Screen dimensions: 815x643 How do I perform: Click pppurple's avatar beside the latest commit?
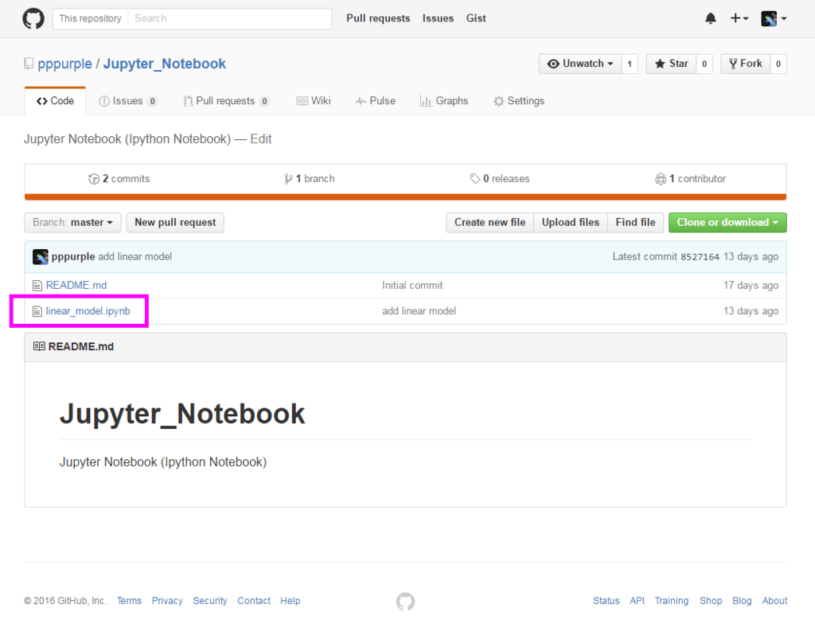(40, 256)
